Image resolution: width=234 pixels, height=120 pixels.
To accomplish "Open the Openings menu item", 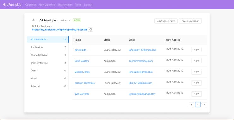I will [31, 5].
